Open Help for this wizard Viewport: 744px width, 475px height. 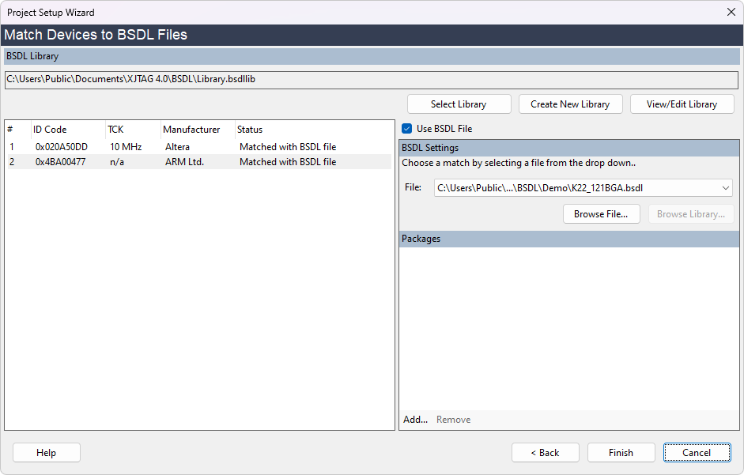click(x=47, y=453)
